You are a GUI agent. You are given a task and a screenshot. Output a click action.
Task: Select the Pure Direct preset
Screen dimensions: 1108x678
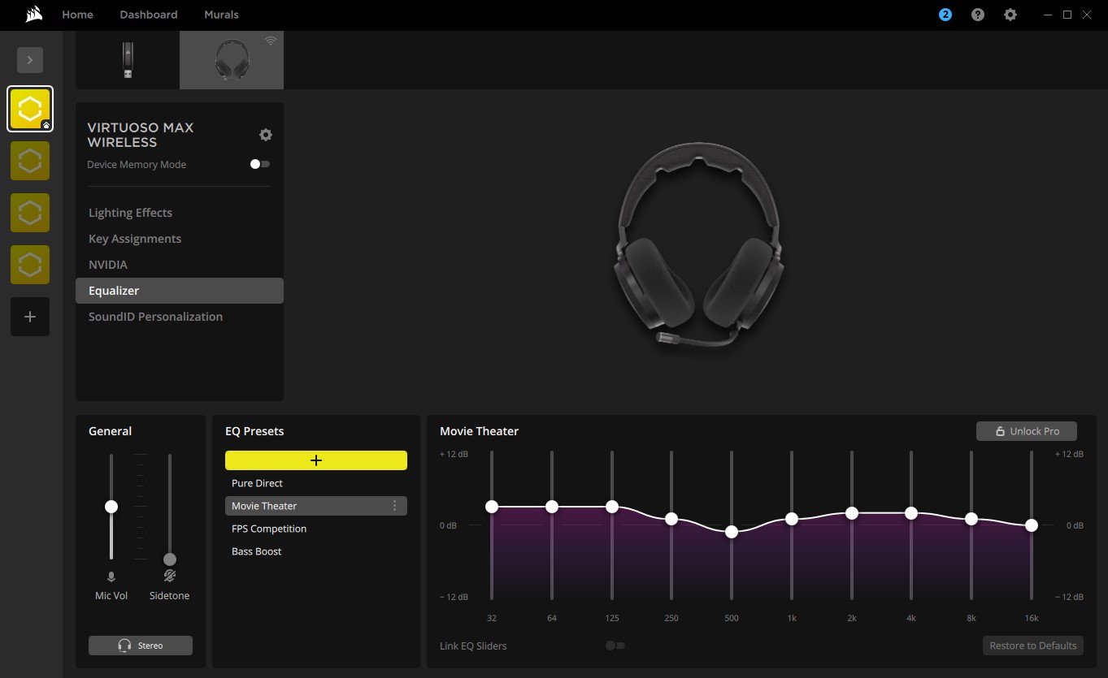tap(316, 483)
